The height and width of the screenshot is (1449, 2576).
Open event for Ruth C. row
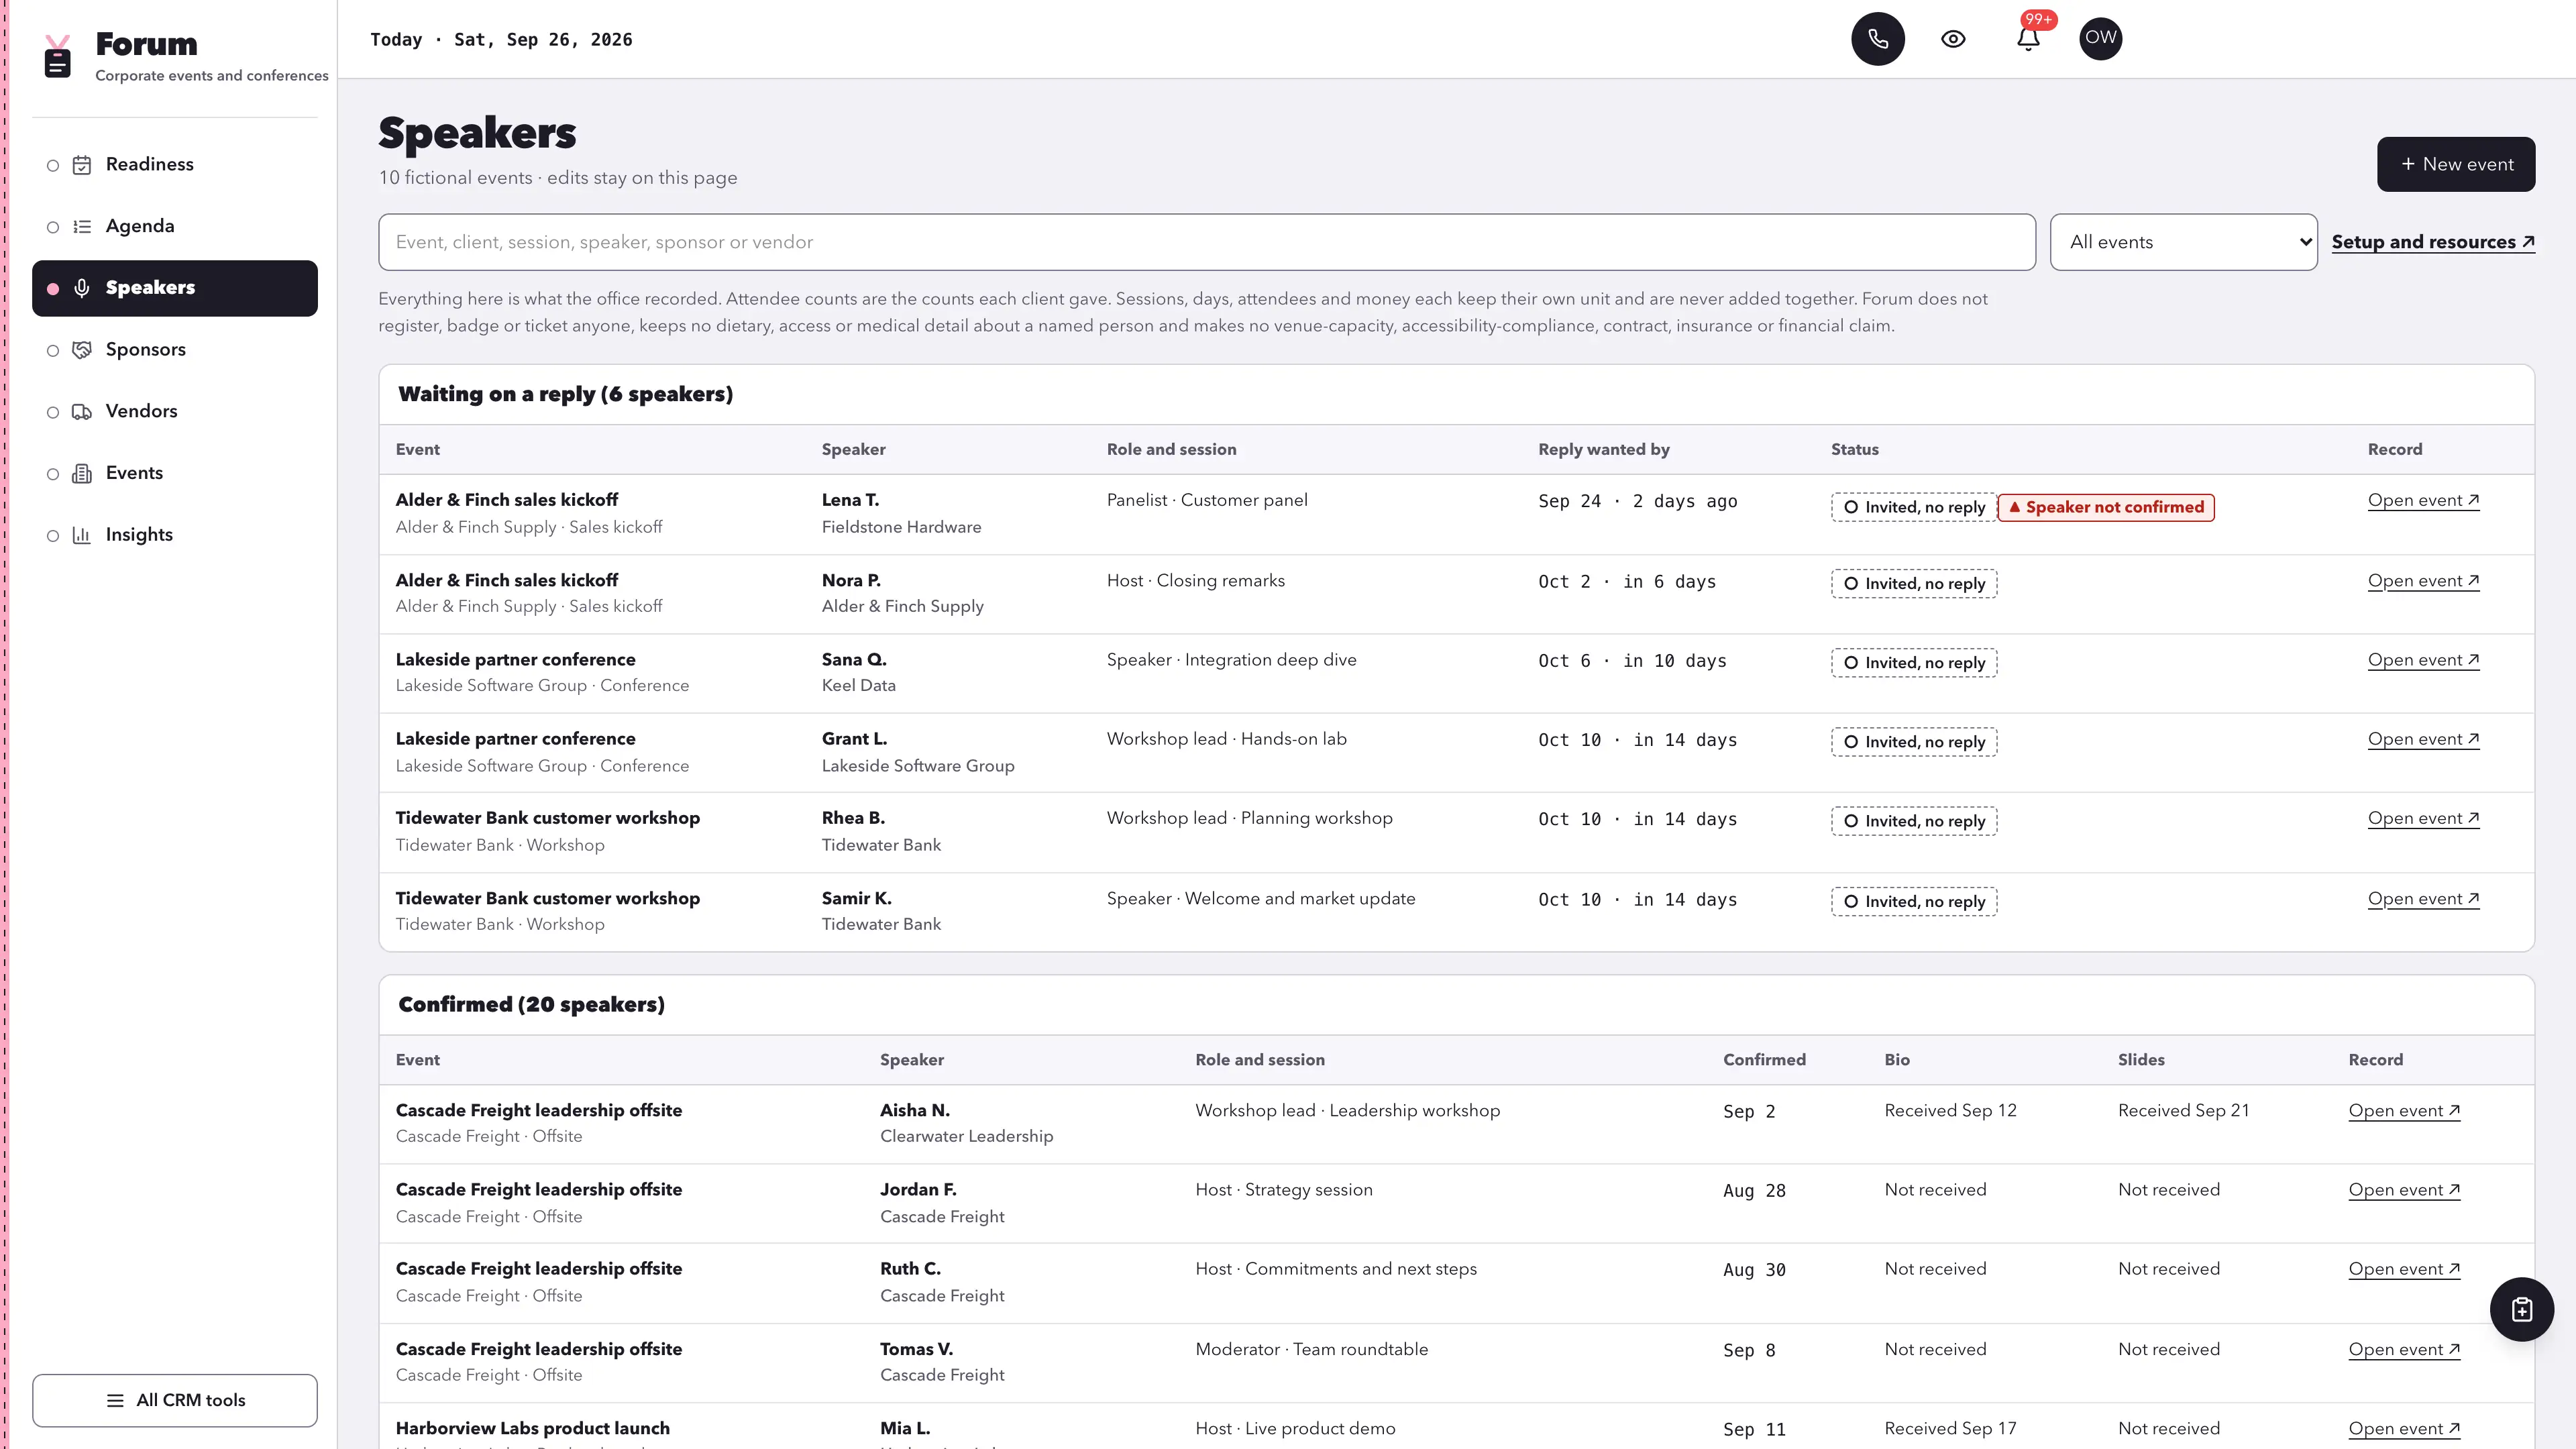click(x=2404, y=1269)
